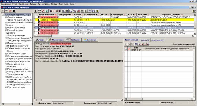
Task: Click the red check column header in the executor grid
Action: tap(129, 49)
